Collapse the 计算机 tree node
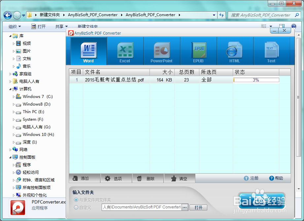The height and width of the screenshot is (221, 304). click(10, 89)
